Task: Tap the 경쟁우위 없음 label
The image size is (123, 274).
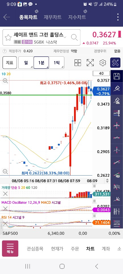Action: click(107, 51)
